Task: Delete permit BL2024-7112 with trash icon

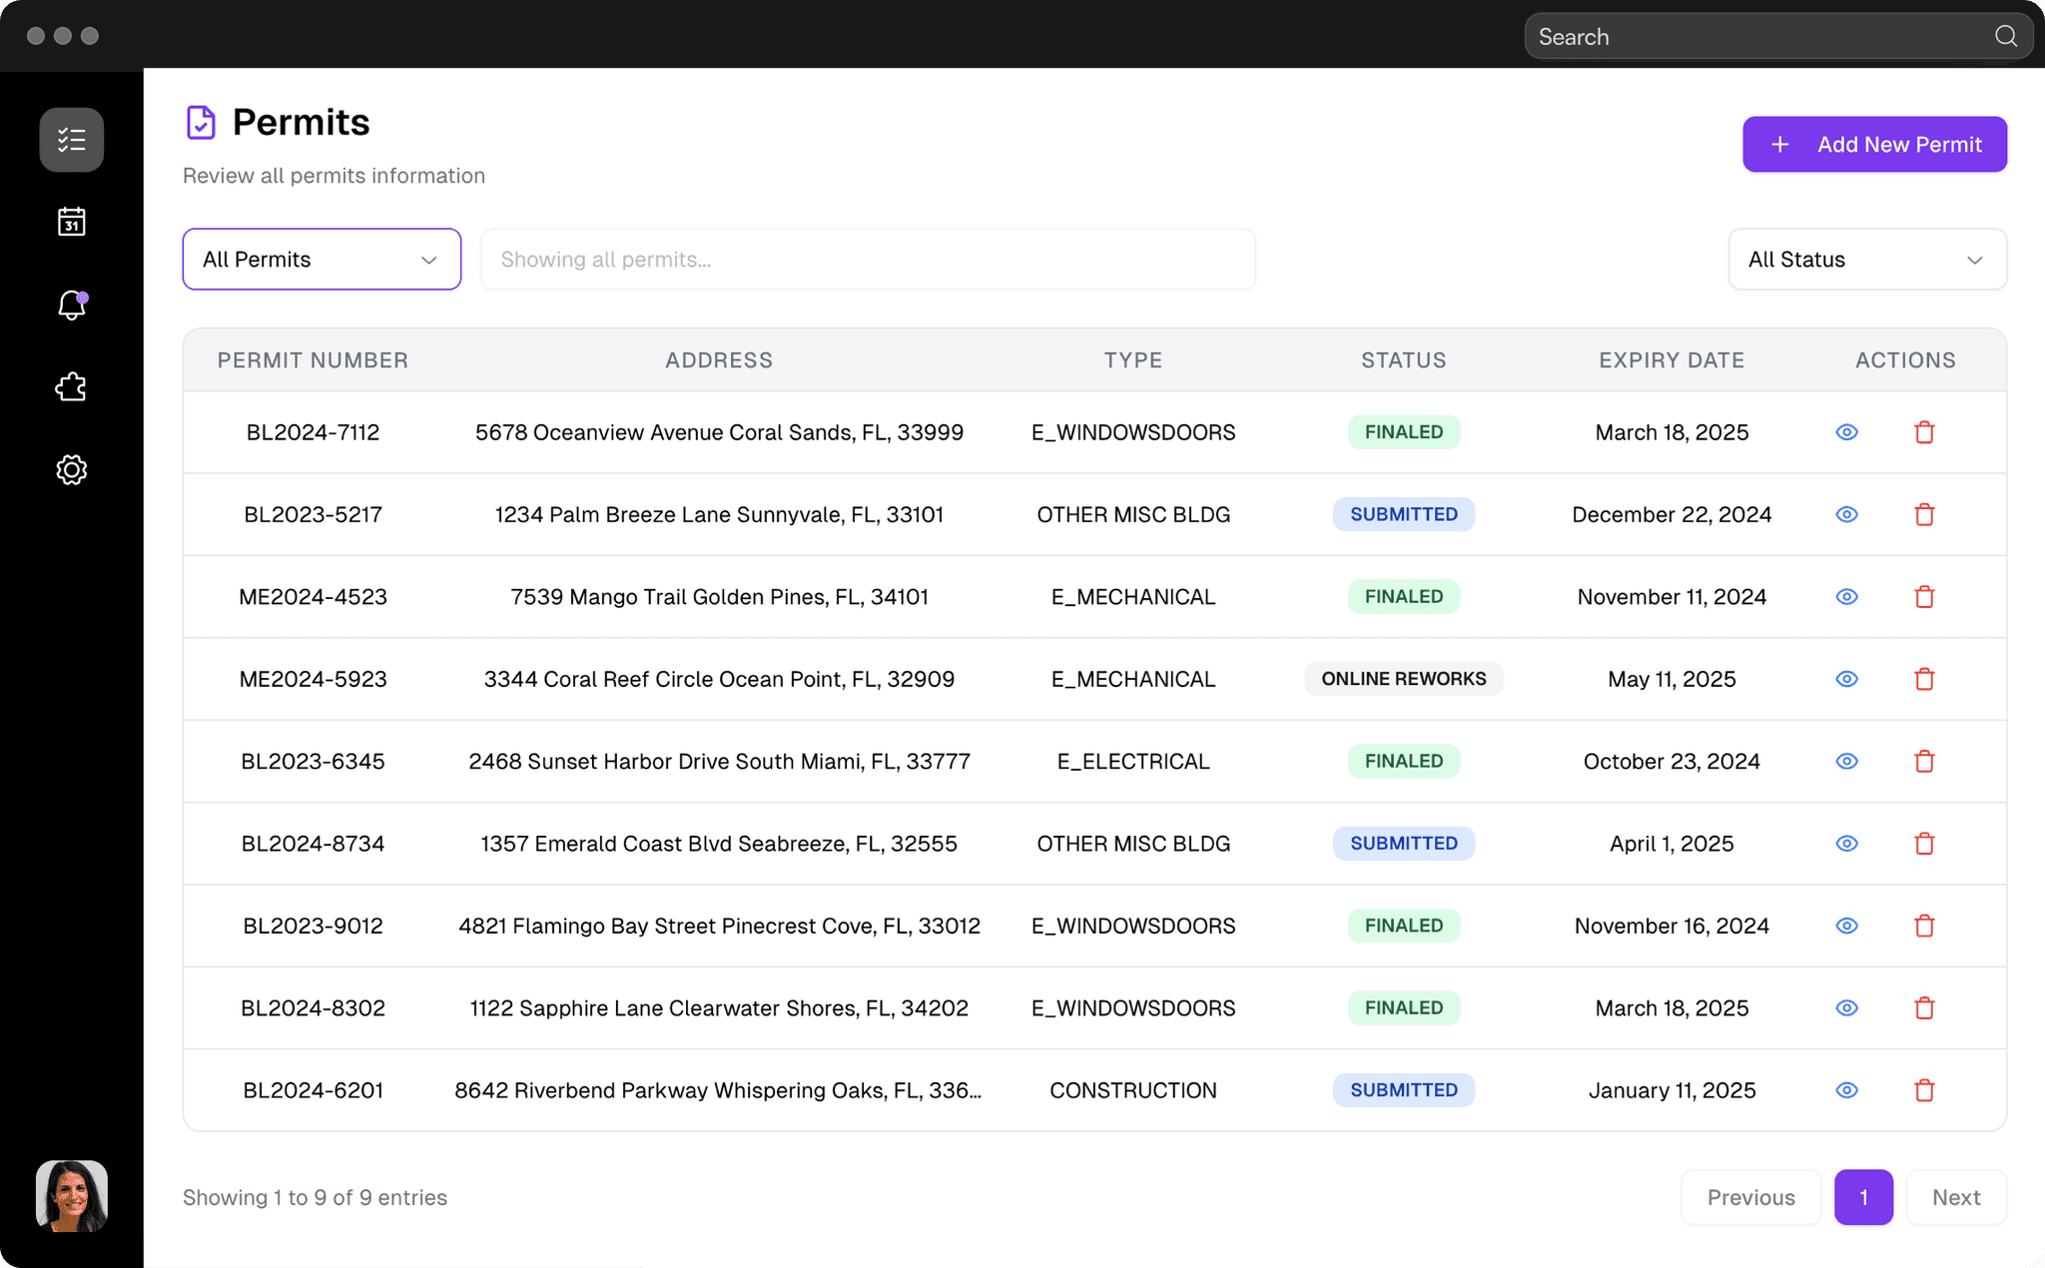Action: (1924, 432)
